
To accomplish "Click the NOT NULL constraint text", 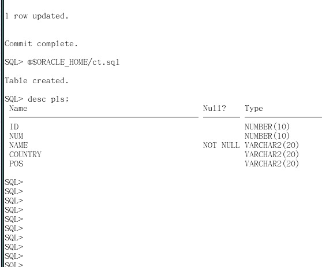I will pos(222,145).
